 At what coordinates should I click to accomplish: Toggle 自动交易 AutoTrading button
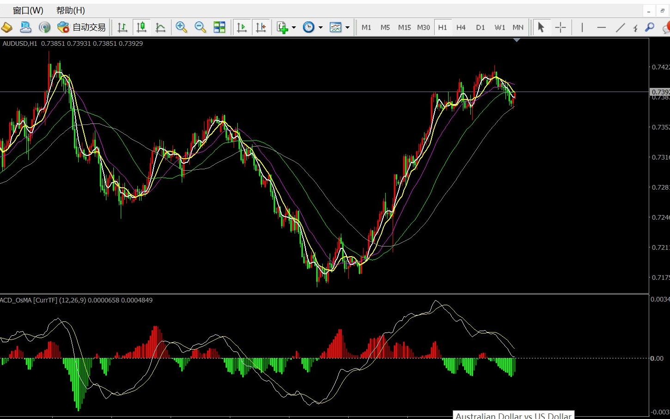tap(81, 27)
